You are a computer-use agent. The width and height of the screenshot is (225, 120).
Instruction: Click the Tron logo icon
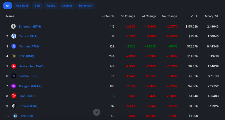pyautogui.click(x=14, y=96)
